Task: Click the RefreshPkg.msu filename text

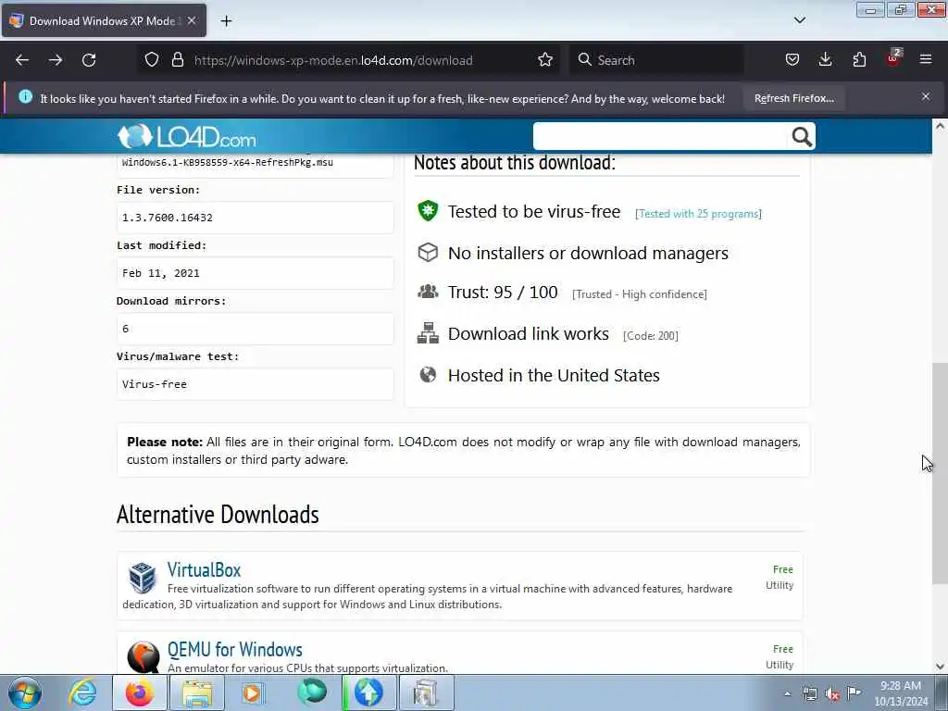Action: click(x=228, y=162)
